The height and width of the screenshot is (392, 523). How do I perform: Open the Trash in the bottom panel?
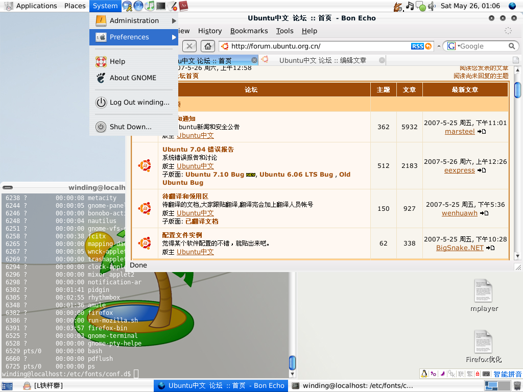pyautogui.click(x=517, y=386)
